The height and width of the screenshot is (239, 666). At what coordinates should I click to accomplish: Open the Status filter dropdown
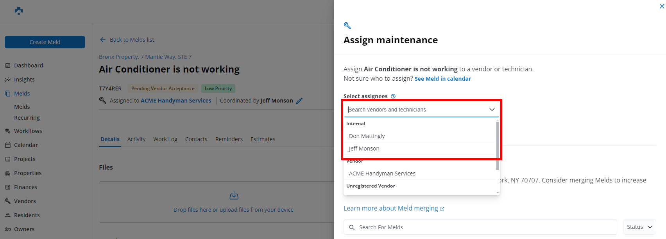(639, 227)
